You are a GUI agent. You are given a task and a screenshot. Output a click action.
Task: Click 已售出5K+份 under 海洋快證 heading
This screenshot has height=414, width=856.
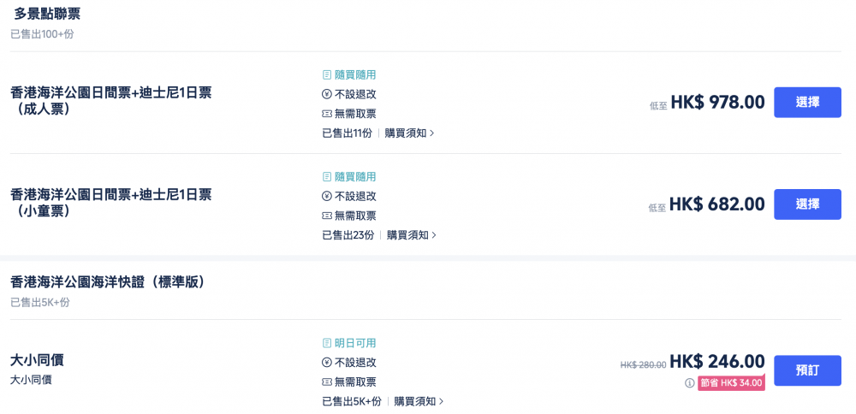[x=40, y=303]
